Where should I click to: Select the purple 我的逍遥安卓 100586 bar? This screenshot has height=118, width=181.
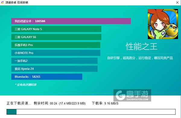(71, 21)
